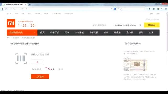Viewport: 168px width, 94px height.
Task: Click the 小米手机4 hot search link
Action: 118,25
